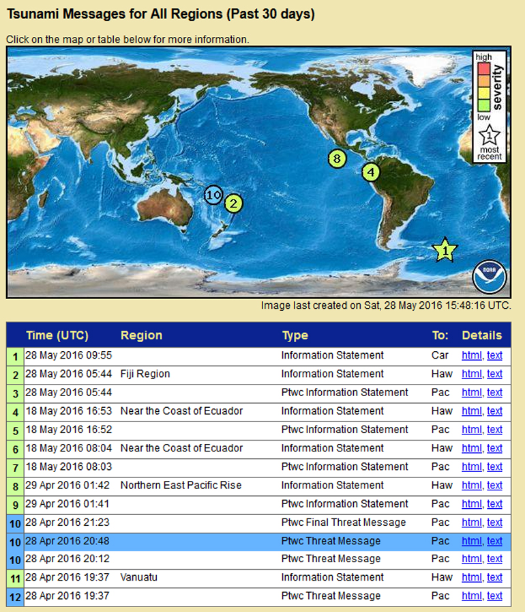The height and width of the screenshot is (612, 525).
Task: Click the Time (UTC) column header
Action: [x=57, y=335]
